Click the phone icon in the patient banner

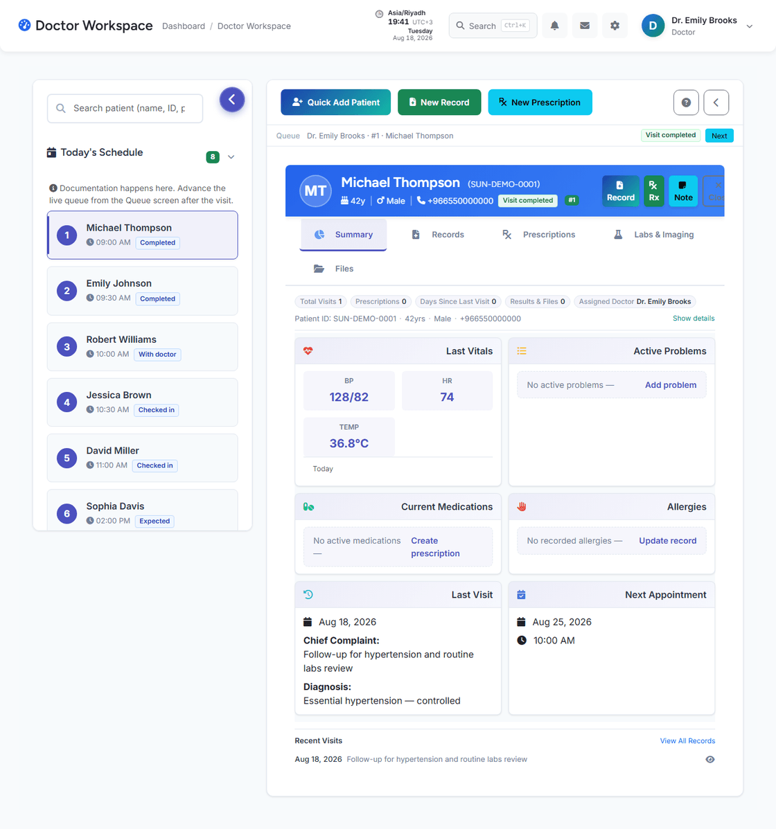coord(421,200)
